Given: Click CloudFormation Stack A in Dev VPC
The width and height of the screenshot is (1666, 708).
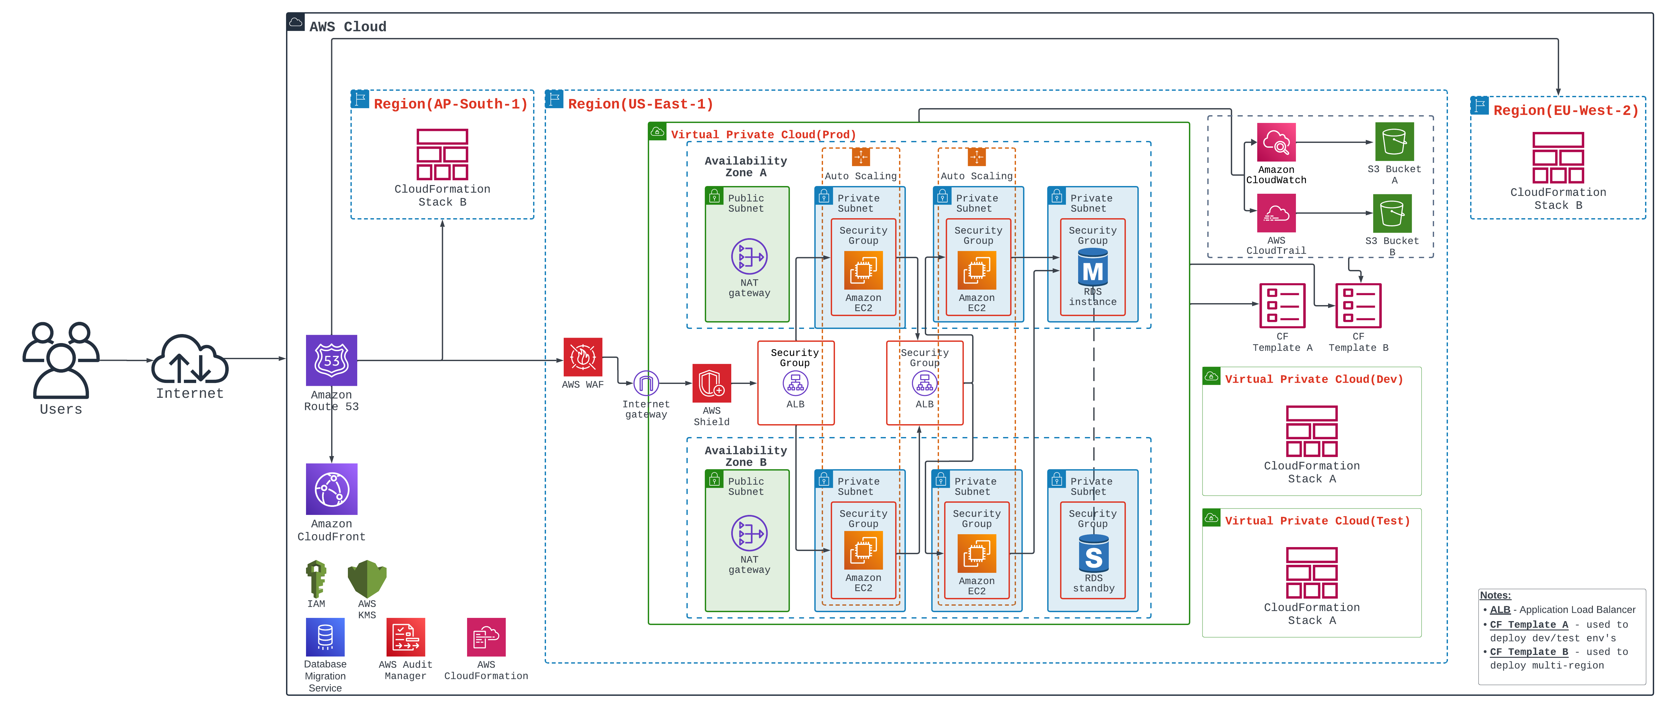Looking at the screenshot, I should coord(1312,431).
